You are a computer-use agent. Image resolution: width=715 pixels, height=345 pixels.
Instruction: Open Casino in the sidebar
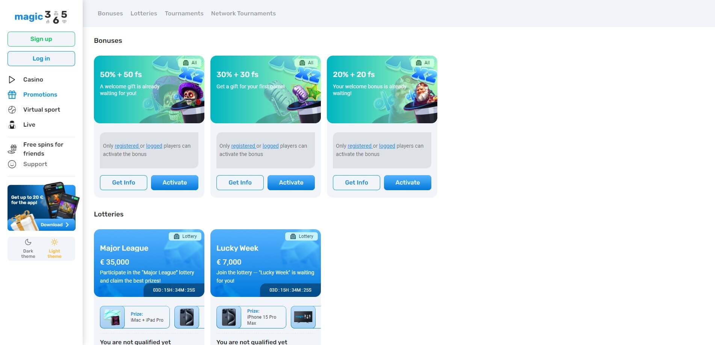point(33,80)
